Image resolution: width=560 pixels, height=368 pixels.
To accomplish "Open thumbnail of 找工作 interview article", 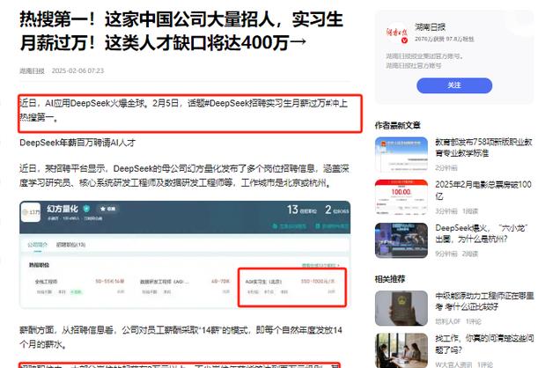I will (402, 350).
